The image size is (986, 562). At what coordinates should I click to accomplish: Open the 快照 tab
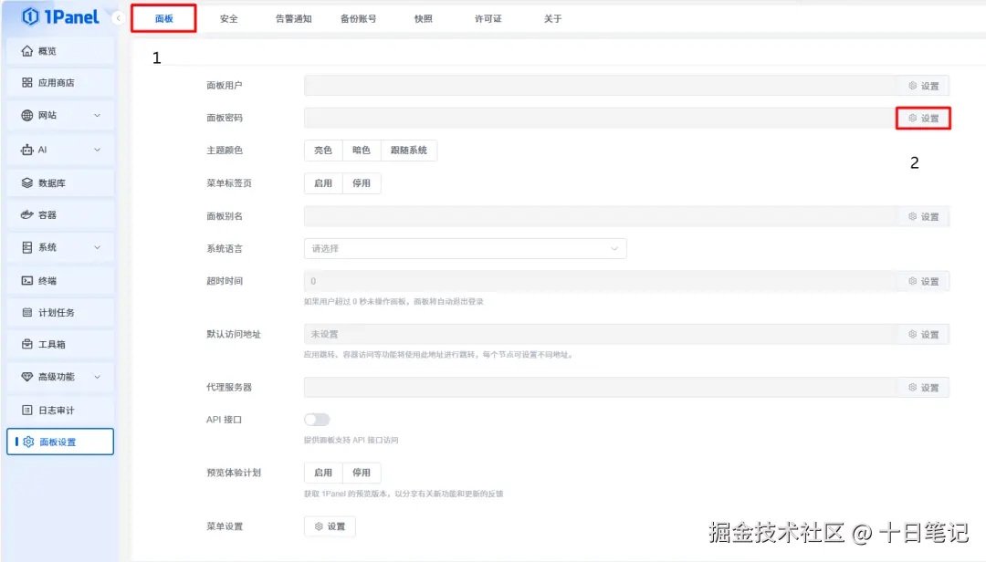pos(424,19)
